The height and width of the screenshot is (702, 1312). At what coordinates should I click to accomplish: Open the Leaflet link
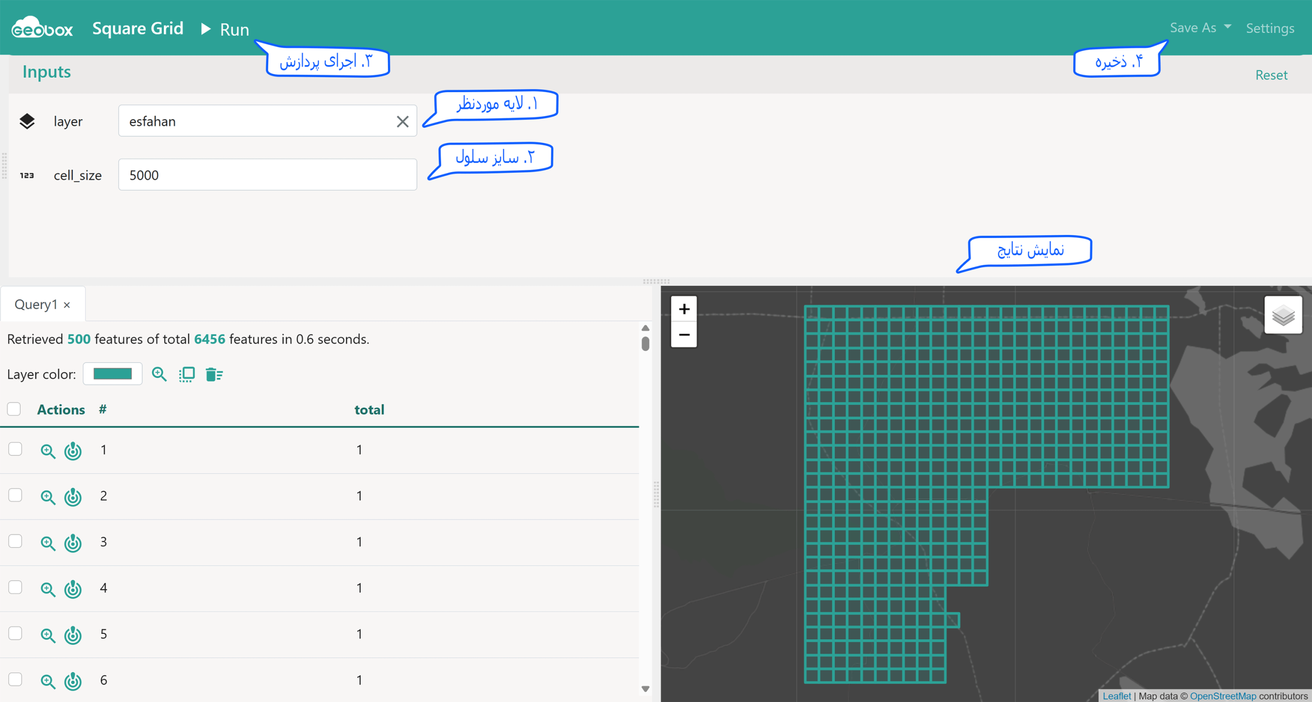(1116, 696)
